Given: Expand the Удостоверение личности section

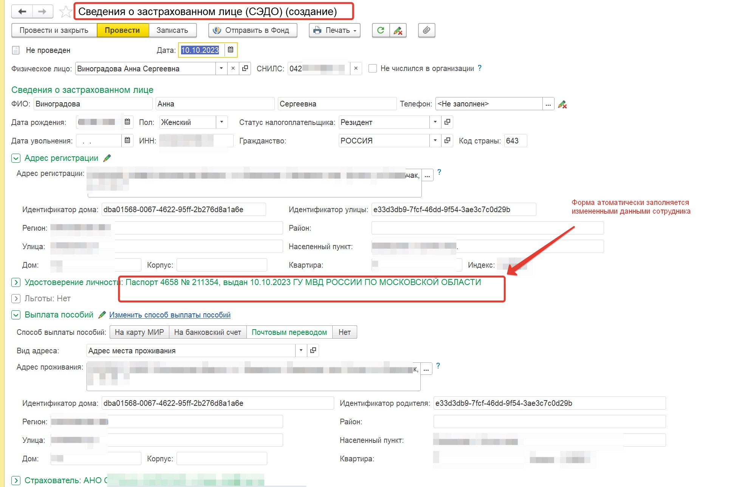Looking at the screenshot, I should [16, 282].
